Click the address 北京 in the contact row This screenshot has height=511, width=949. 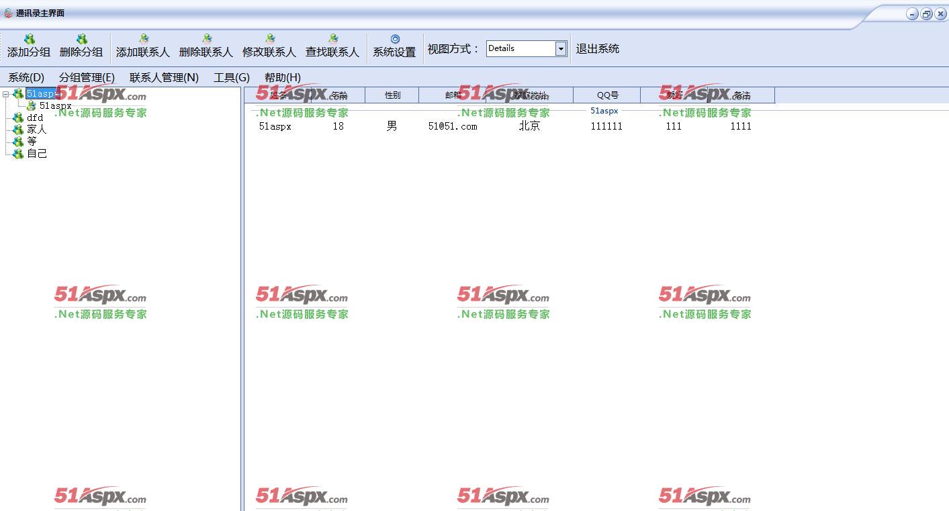point(530,126)
